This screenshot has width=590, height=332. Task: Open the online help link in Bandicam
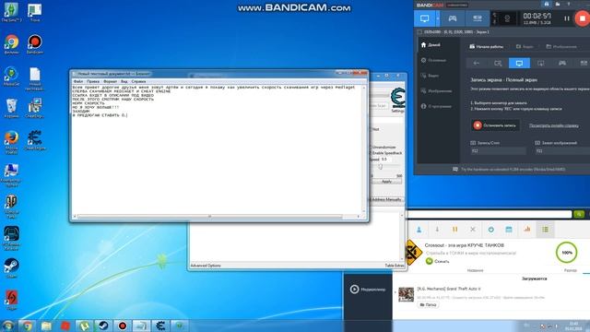point(553,125)
